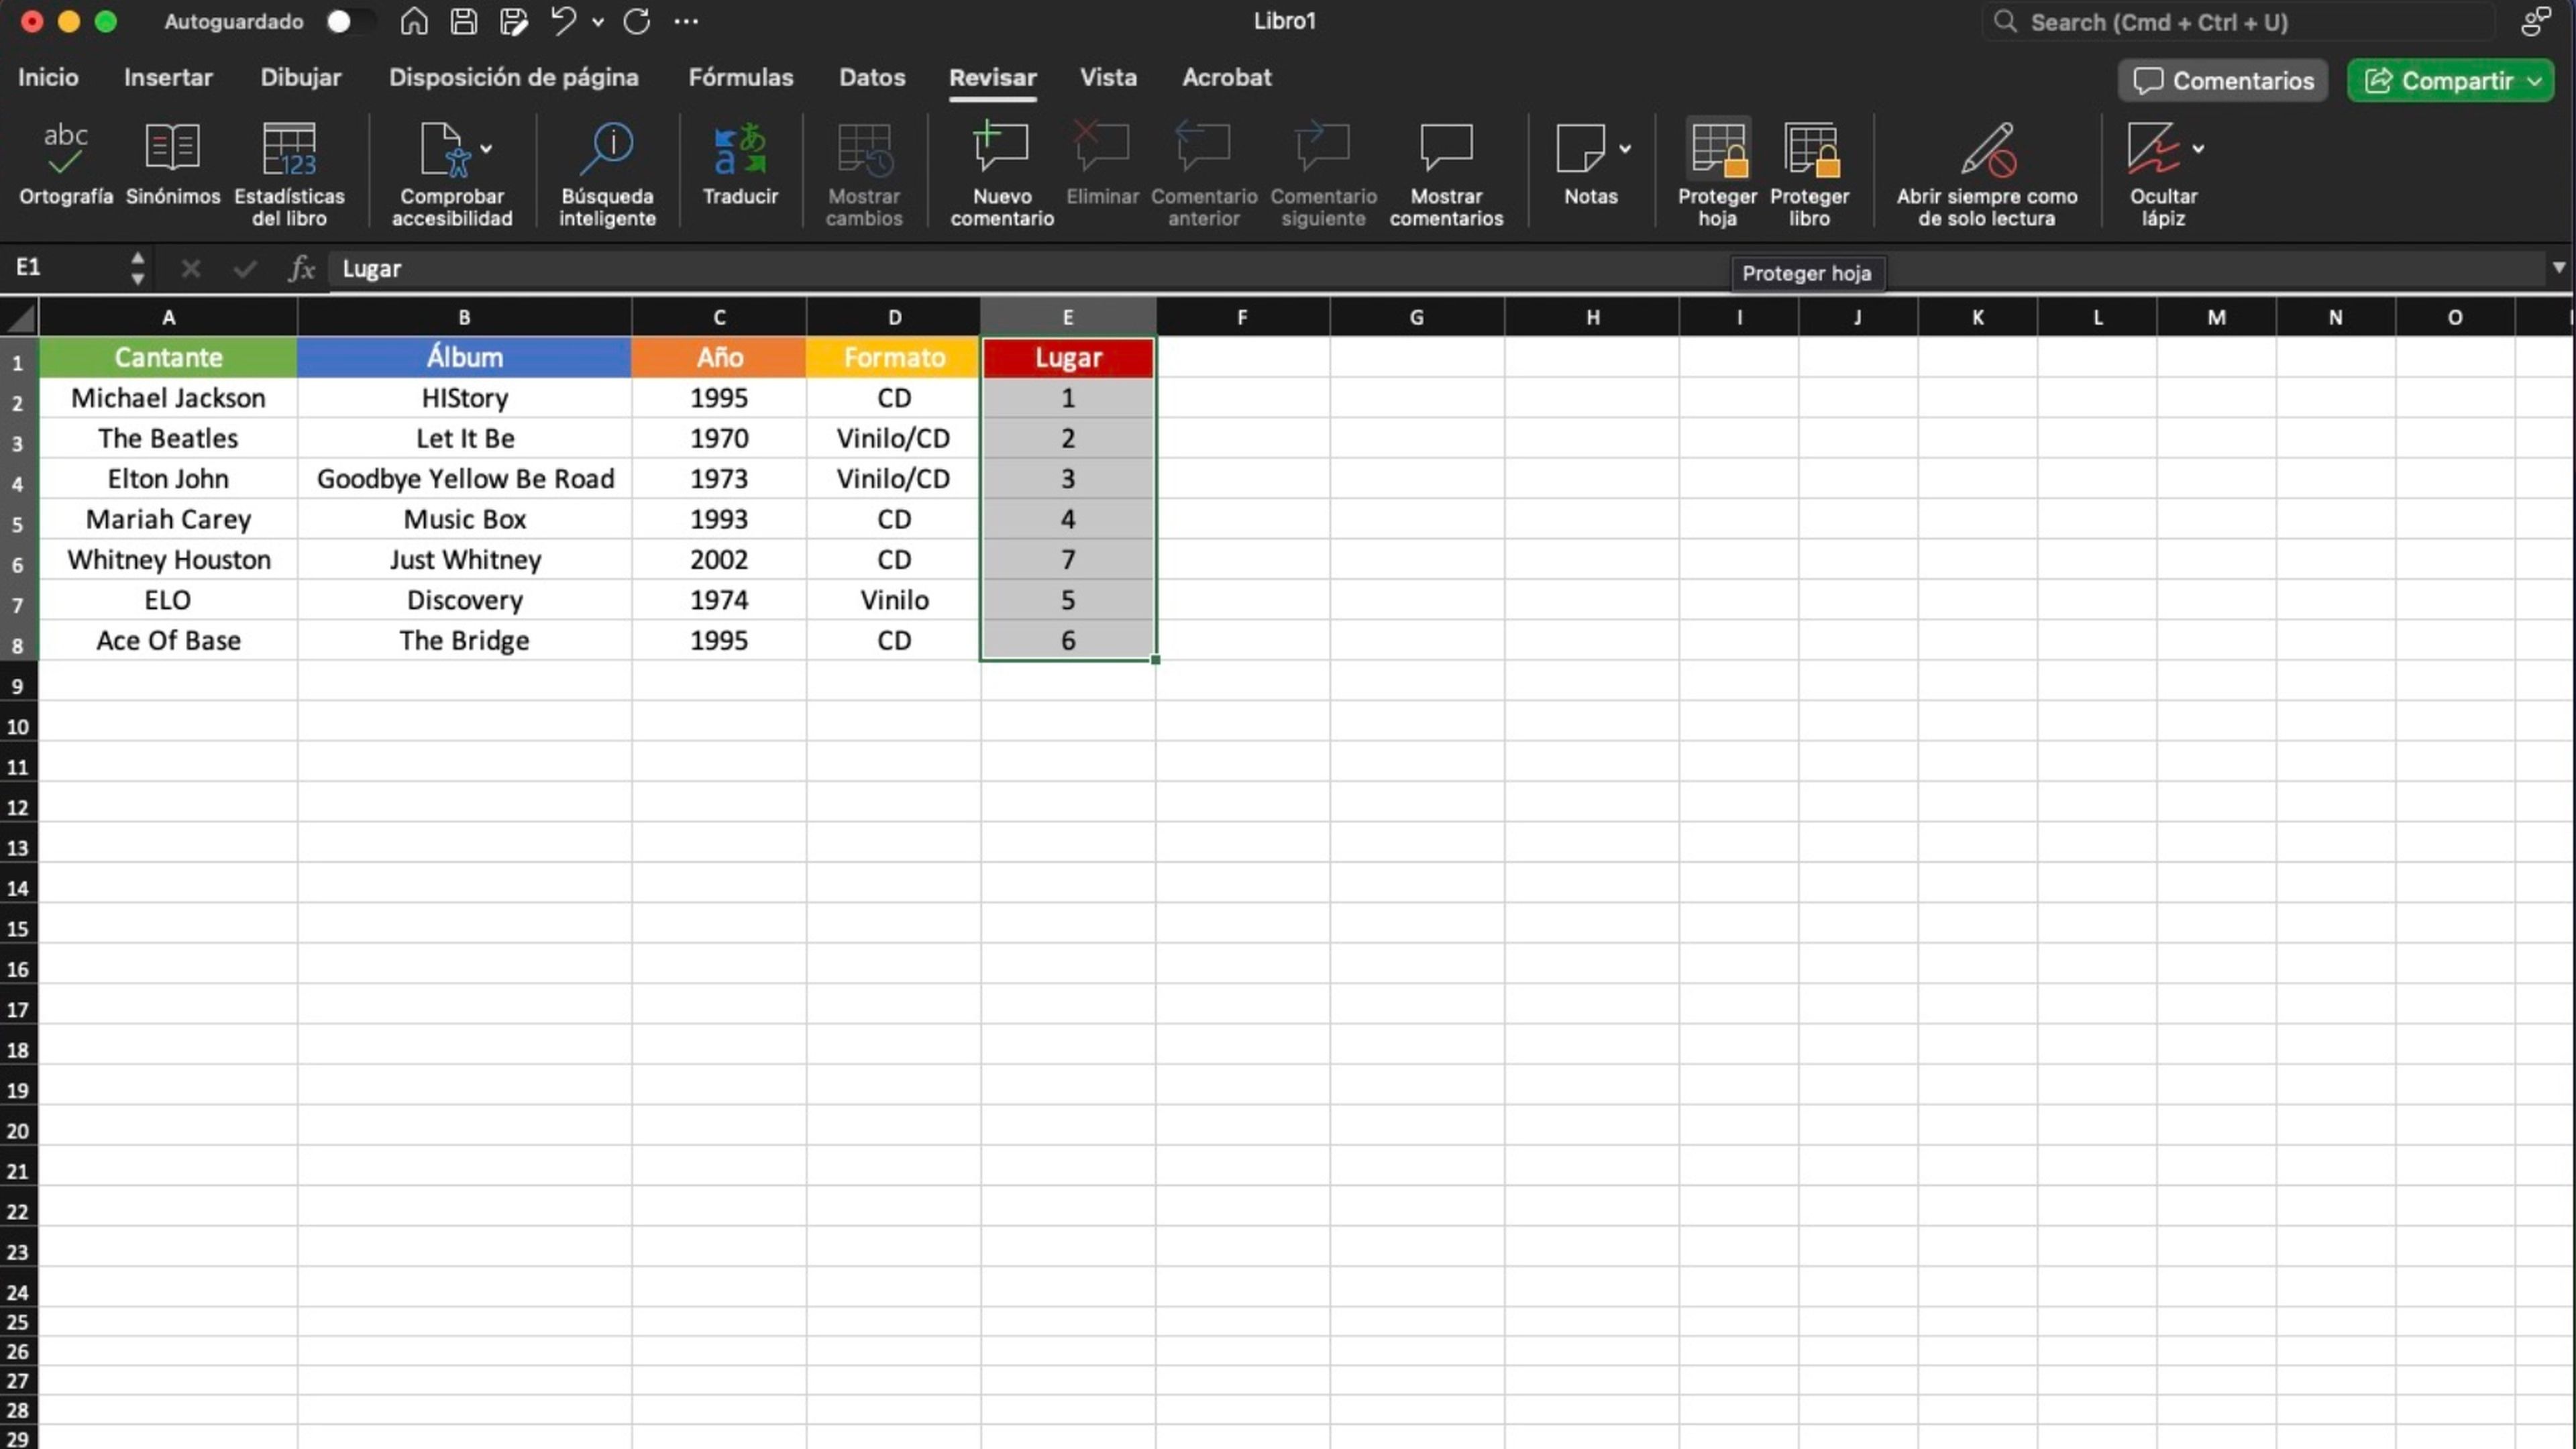Click the Save icon in title bar

pyautogui.click(x=464, y=21)
